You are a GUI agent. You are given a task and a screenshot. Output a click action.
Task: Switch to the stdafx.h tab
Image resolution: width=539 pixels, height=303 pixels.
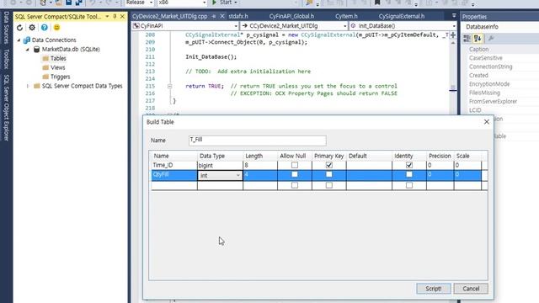[x=238, y=16]
